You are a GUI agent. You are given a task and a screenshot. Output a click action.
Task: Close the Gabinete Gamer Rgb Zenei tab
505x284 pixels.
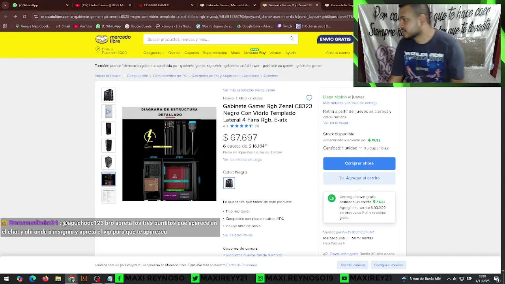click(x=316, y=5)
